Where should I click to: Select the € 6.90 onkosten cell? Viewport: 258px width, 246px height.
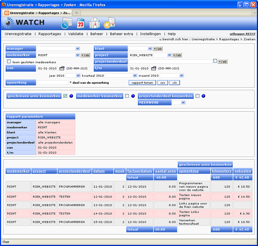(x=243, y=214)
